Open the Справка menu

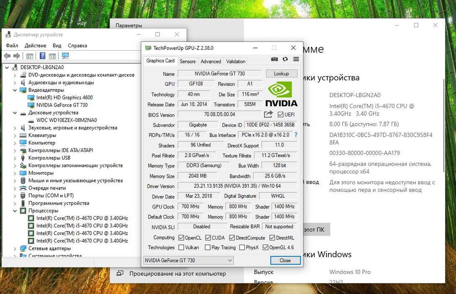pyautogui.click(x=78, y=46)
